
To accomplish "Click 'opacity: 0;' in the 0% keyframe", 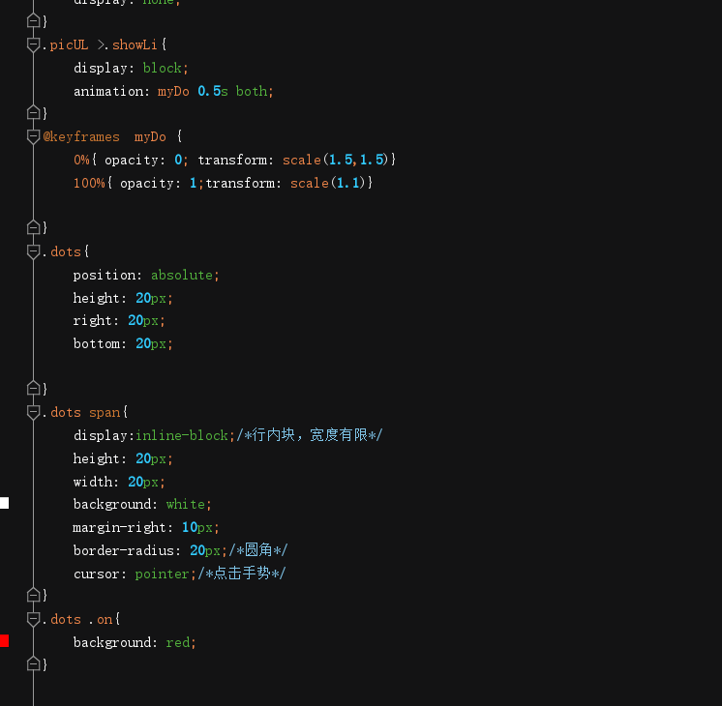I will 146,160.
